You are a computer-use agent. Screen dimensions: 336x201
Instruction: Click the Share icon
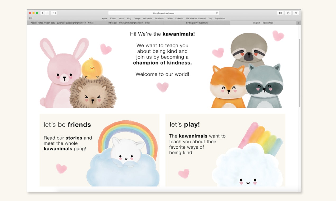[x=288, y=13]
